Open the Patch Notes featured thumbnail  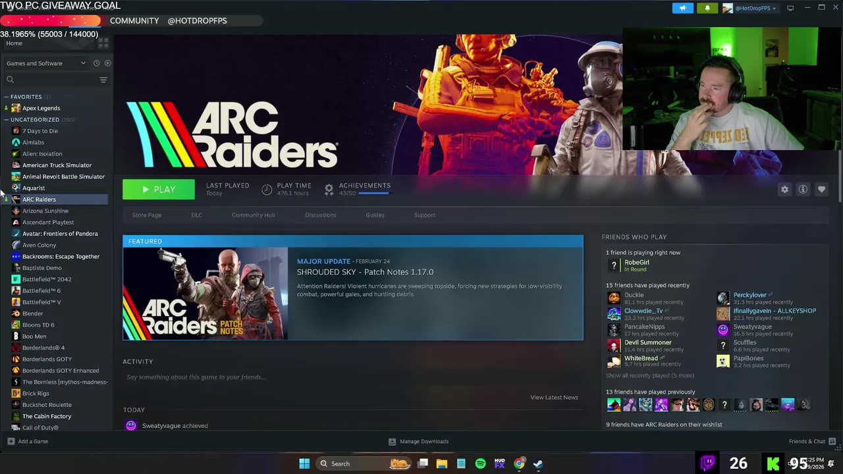pyautogui.click(x=205, y=294)
